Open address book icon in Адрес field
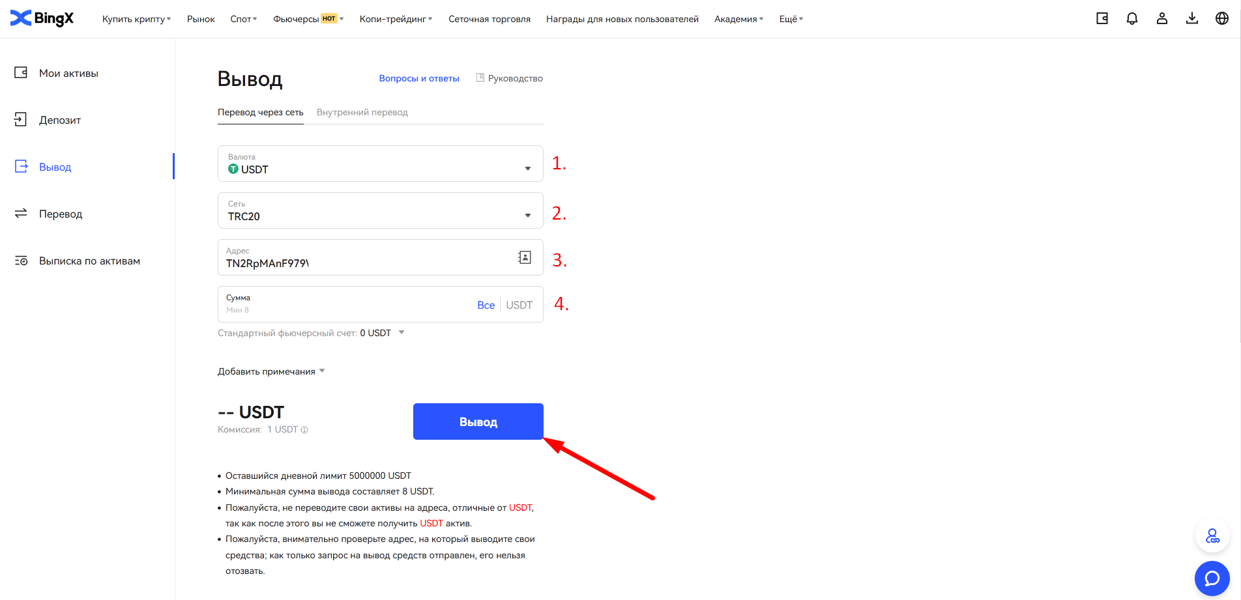1241x600 pixels. pyautogui.click(x=525, y=257)
